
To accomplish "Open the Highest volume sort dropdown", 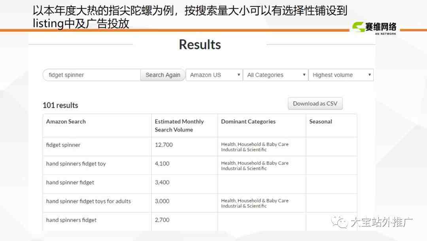I will pyautogui.click(x=341, y=75).
